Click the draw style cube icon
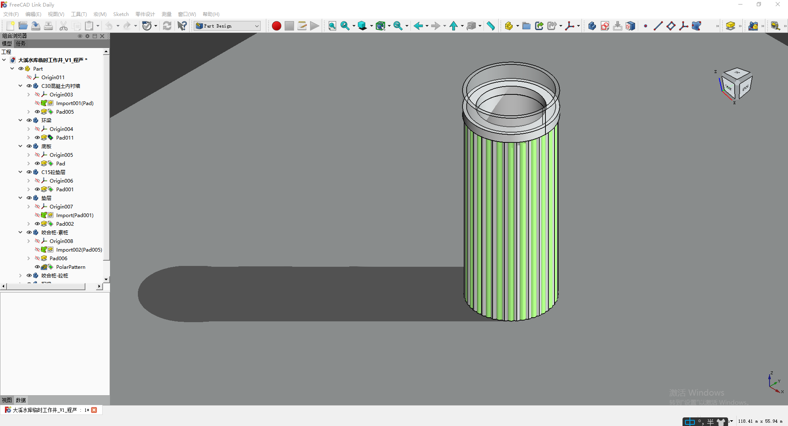The width and height of the screenshot is (788, 426). 362,26
